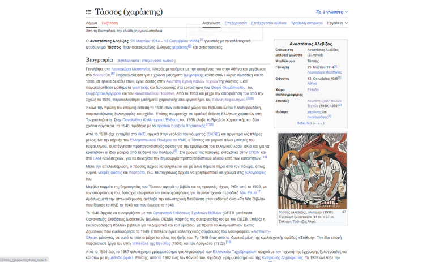The height and width of the screenshot is (262, 435).
Task: Follow the Κρατικό Βραβείο Χαρακτικής link
Action: point(181,126)
